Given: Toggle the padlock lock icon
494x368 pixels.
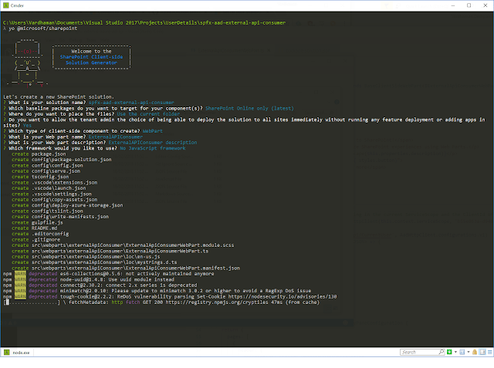Looking at the screenshot, I should click(475, 352).
